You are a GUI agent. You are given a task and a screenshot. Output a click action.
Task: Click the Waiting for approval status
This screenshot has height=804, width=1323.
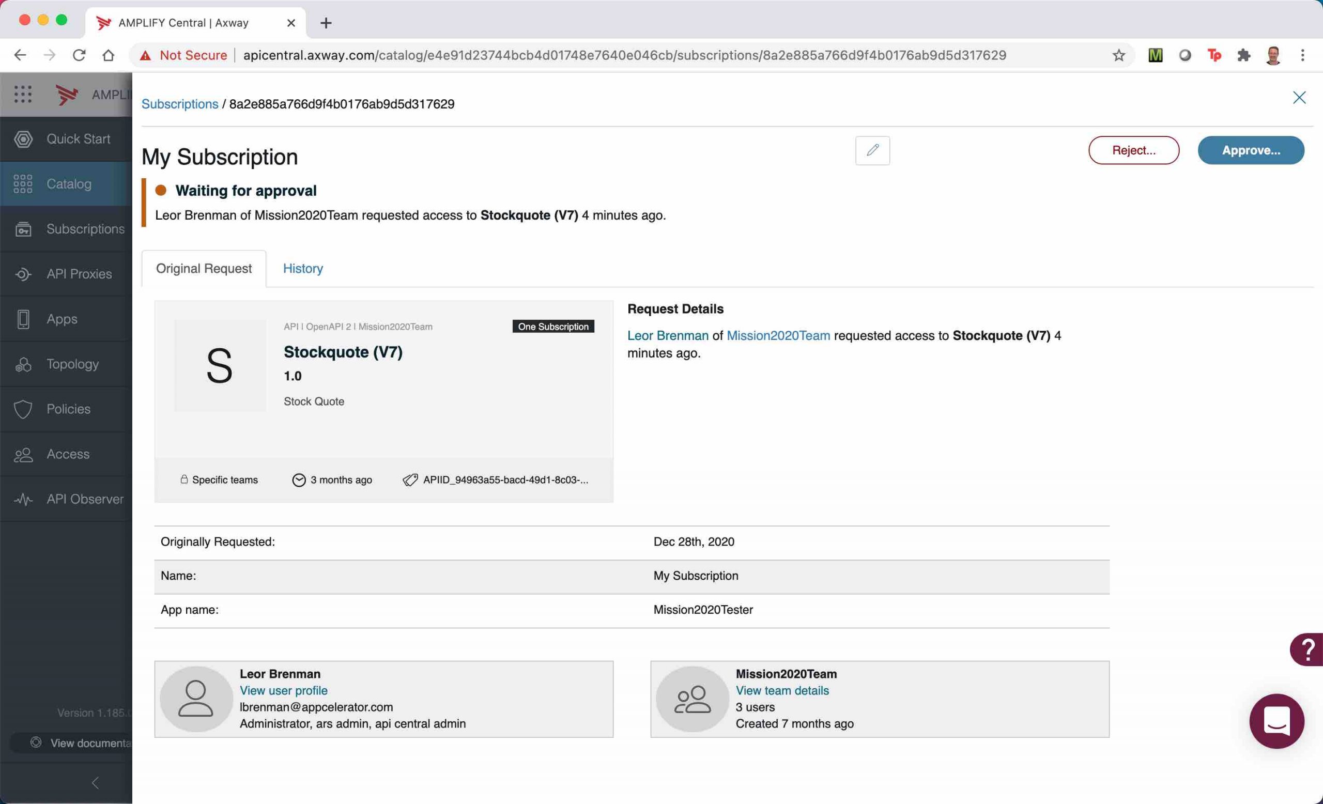click(246, 191)
